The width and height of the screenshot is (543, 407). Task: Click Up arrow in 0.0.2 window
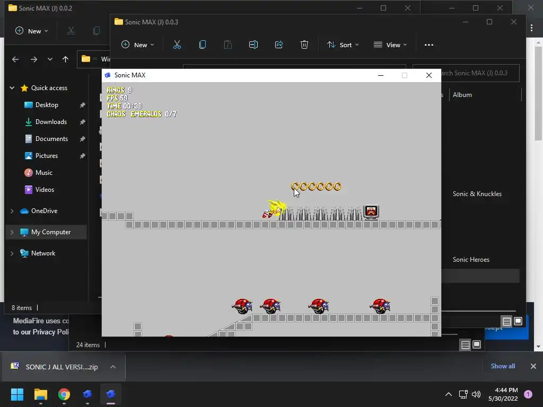65,59
